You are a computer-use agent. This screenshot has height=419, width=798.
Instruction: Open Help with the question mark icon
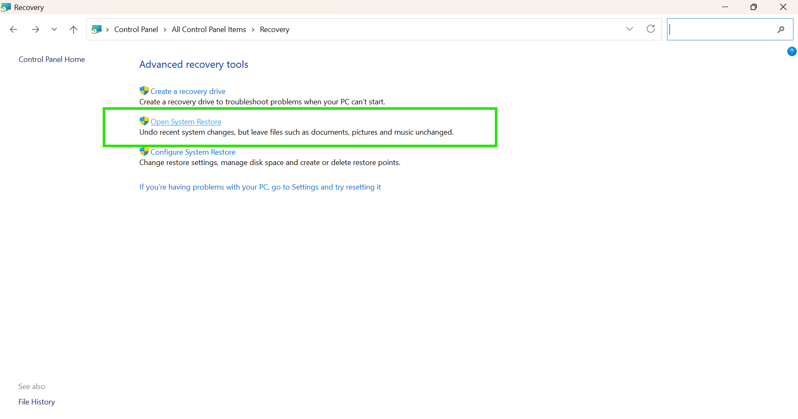tap(792, 52)
